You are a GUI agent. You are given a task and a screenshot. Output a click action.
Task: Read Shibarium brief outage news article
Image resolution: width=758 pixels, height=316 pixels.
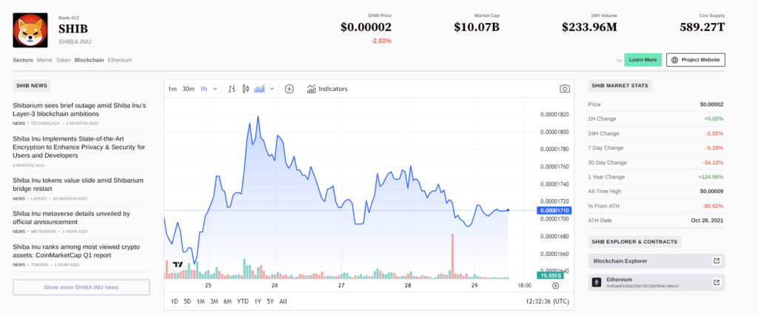click(79, 110)
